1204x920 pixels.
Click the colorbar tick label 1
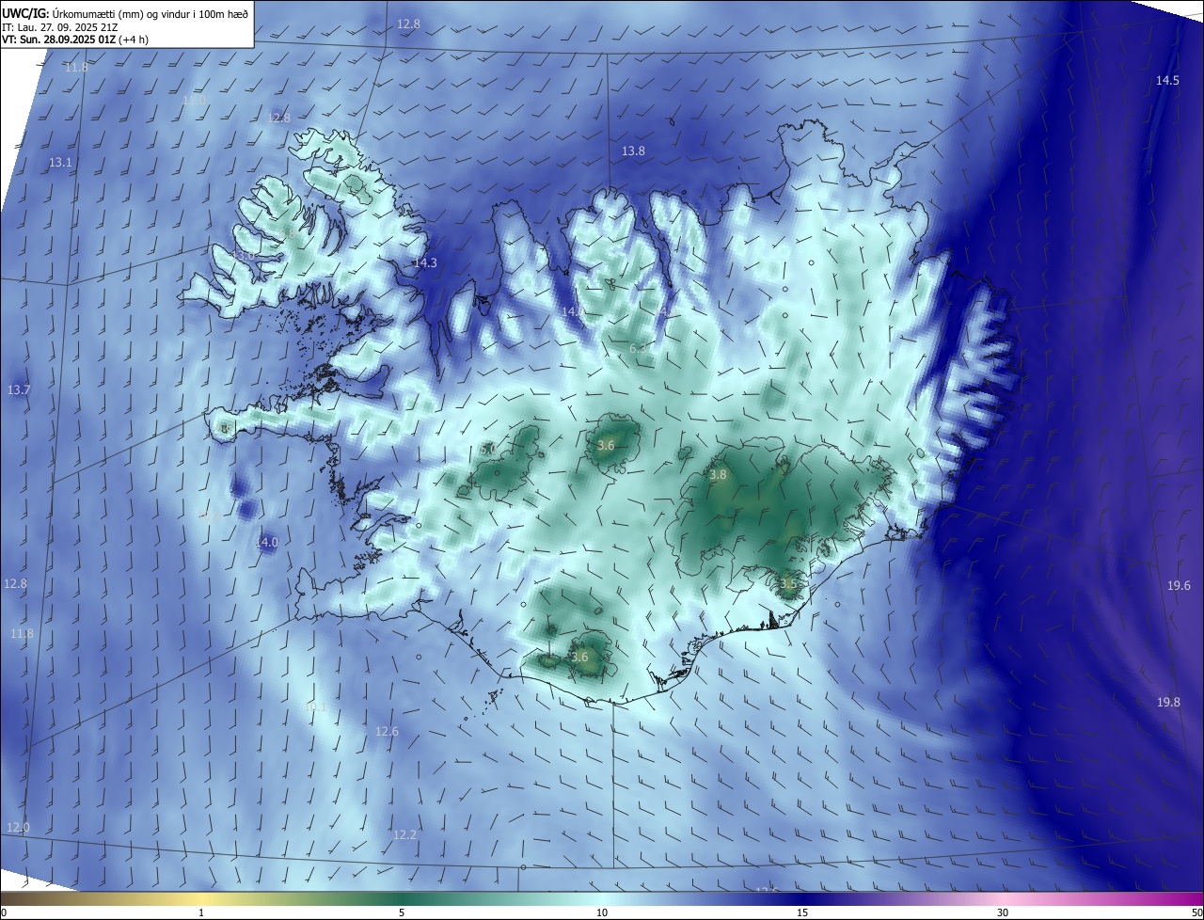[201, 912]
